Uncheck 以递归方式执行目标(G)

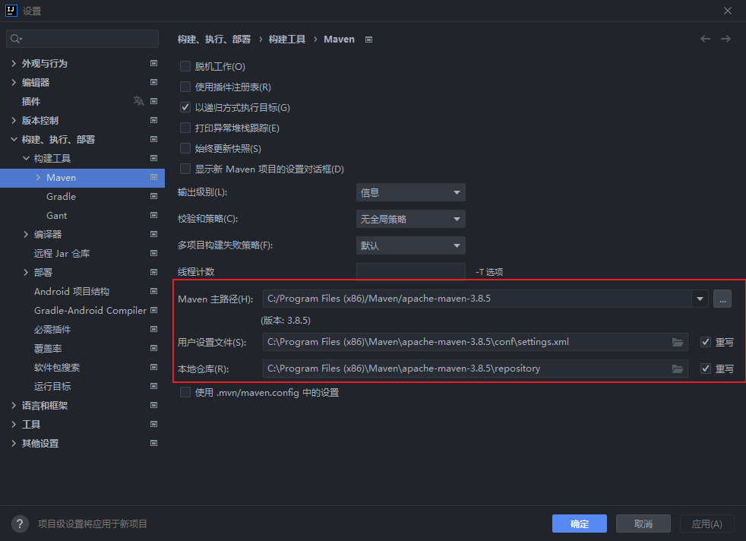[185, 107]
